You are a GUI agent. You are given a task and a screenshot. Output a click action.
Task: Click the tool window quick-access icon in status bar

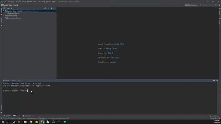pyautogui.click(x=1, y=118)
